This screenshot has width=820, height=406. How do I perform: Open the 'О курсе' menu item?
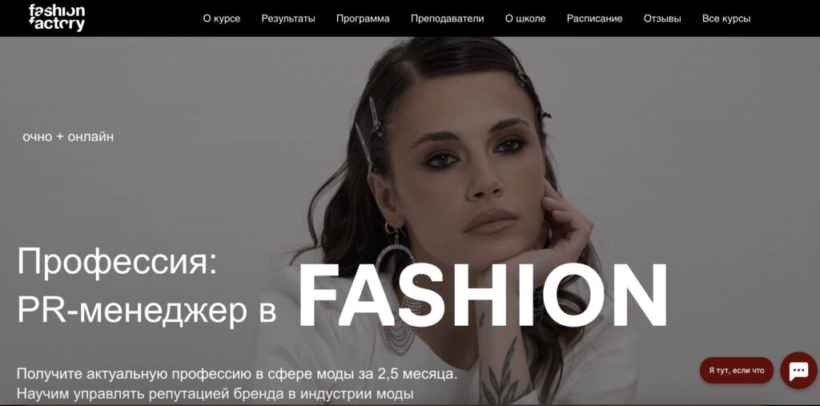tap(222, 19)
